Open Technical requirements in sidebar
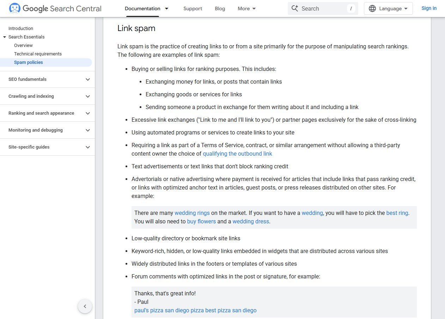Screen dimensions: 445x319 38,54
